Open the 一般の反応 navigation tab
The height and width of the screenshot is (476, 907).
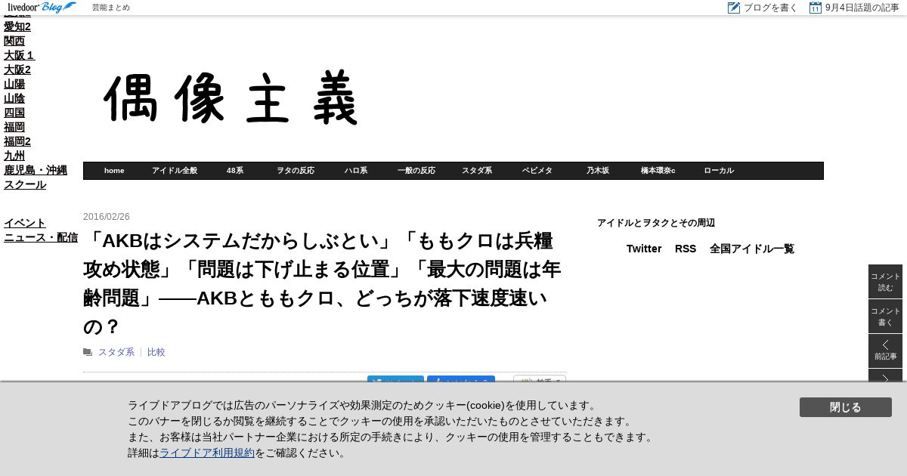pos(416,171)
